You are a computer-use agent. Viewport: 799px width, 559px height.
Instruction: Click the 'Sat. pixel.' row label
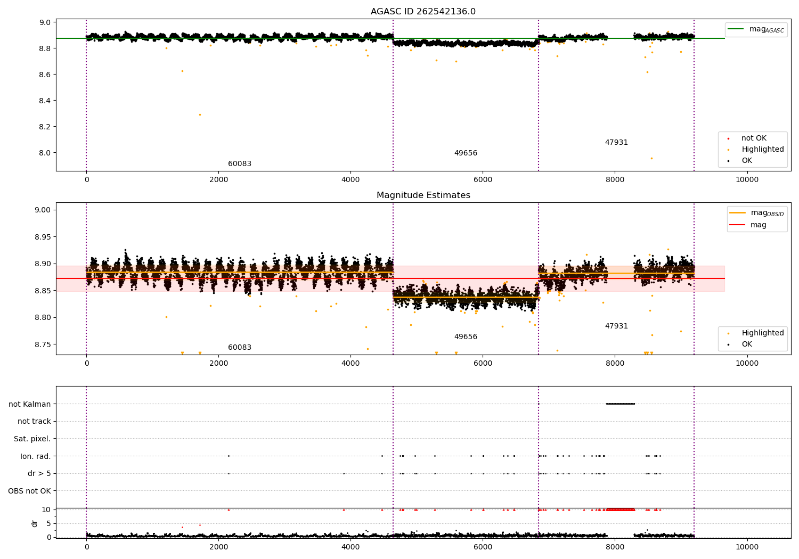click(x=32, y=439)
